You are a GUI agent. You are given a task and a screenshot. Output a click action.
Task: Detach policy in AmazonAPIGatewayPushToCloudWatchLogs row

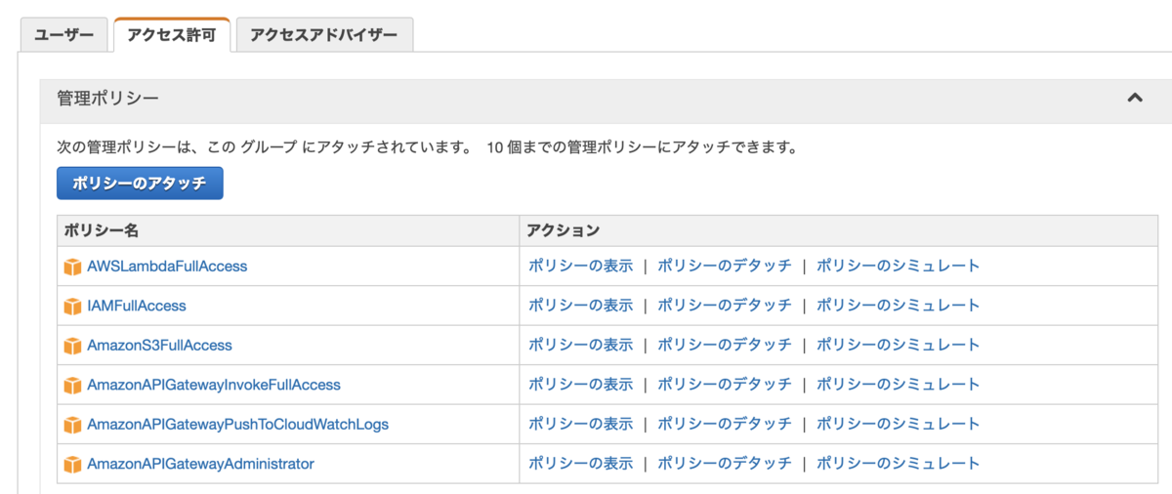[x=724, y=424]
